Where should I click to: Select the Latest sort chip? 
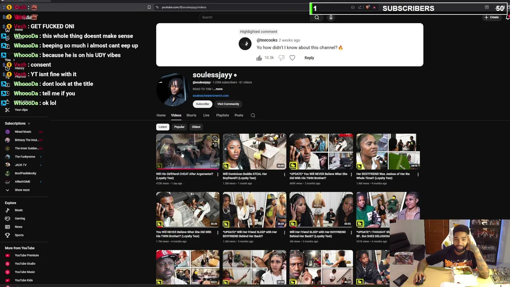163,127
